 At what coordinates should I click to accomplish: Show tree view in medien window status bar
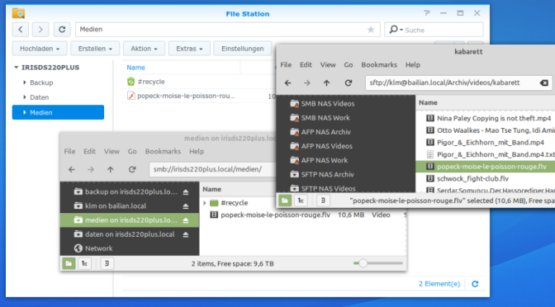point(84,263)
